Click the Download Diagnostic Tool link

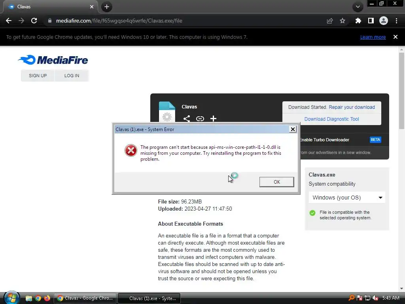point(332,119)
